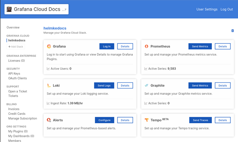Click the Prometheus flame icon
Viewport: 238px width, 142px height.
(146, 46)
